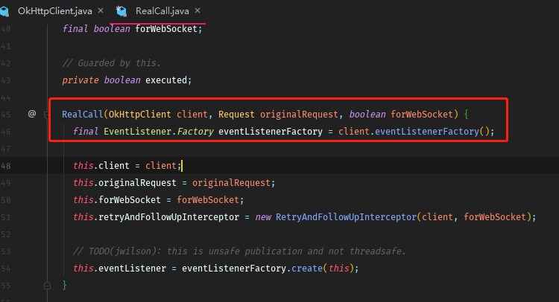Screen dimensions: 559x302
Task: Click the @ gutter icon on line 45
Action: tap(32, 114)
